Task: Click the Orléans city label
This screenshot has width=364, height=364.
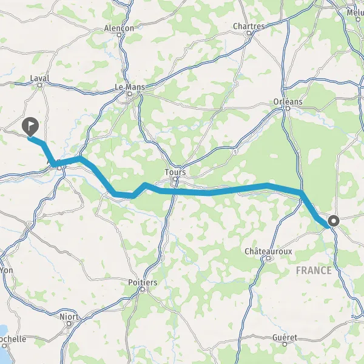Action: [x=288, y=101]
